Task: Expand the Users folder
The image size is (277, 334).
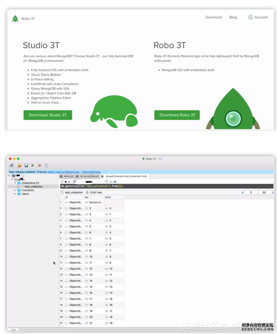Action: coord(15,194)
